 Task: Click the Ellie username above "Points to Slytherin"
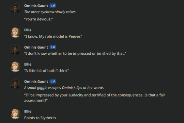[28, 111]
